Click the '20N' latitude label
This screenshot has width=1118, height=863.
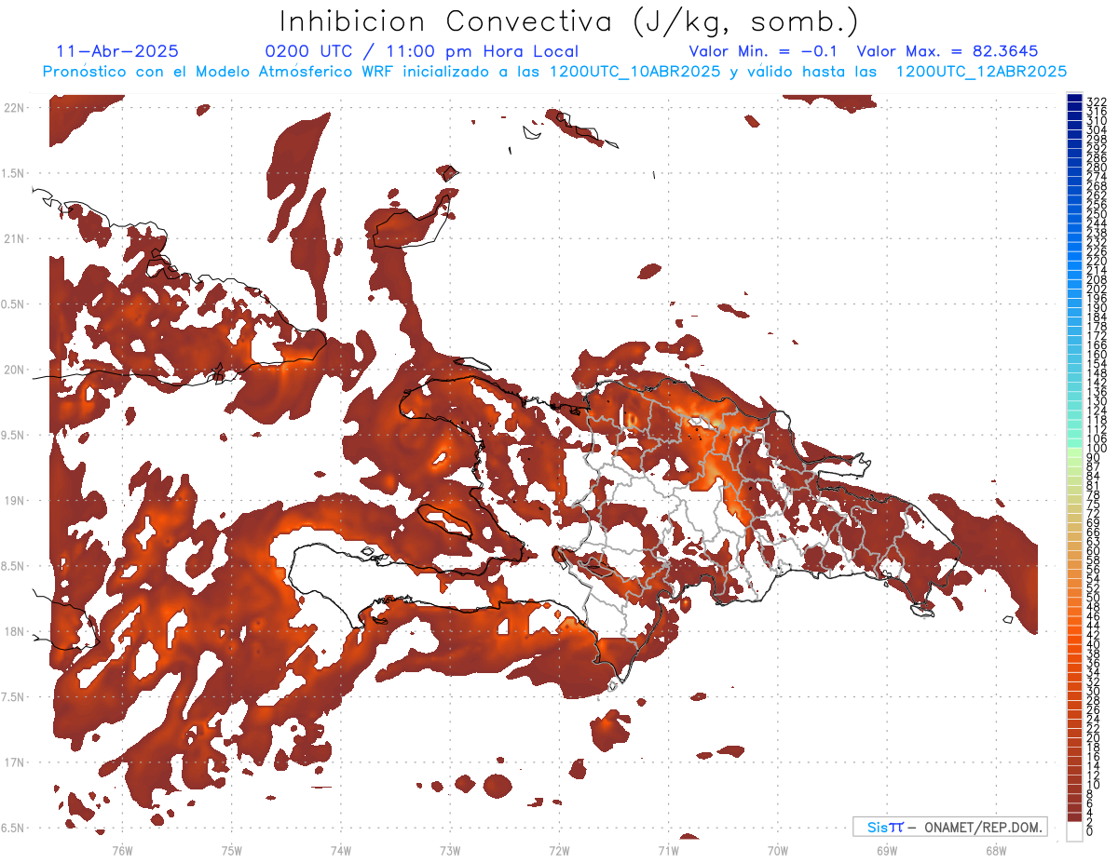point(14,370)
